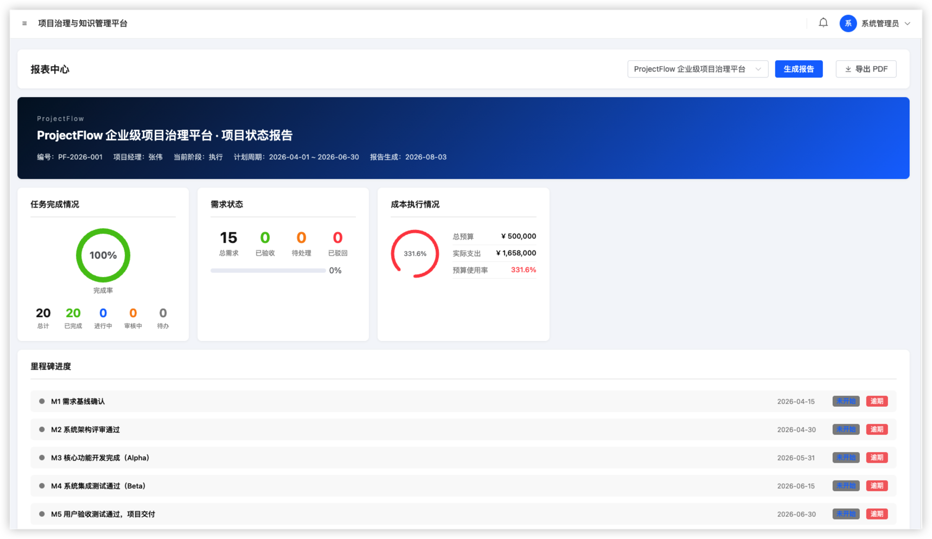Click the 实际支出 value ¥1,658,000
Screen dimensions: 932x539
(516, 253)
